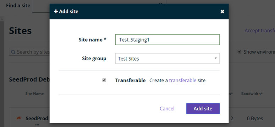Viewport: 275px width, 127px height.
Task: Click the search magnifier icon
Action: (13, 52)
